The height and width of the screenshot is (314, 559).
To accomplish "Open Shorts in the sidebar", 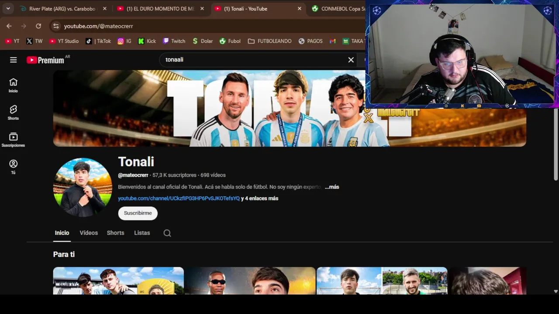I will 13,113.
